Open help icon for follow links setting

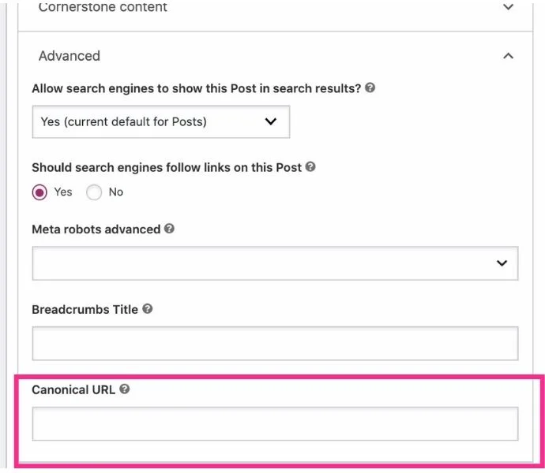pos(310,167)
